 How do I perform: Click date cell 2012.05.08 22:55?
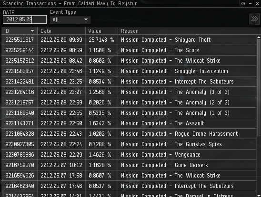tap(61, 113)
